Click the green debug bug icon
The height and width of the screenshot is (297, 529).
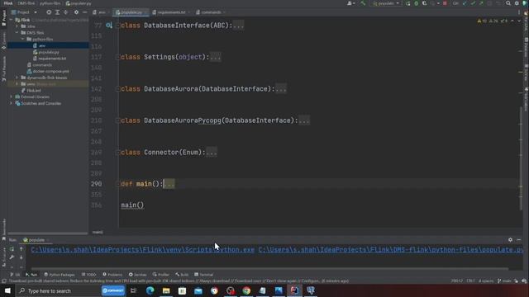tap(417, 3)
